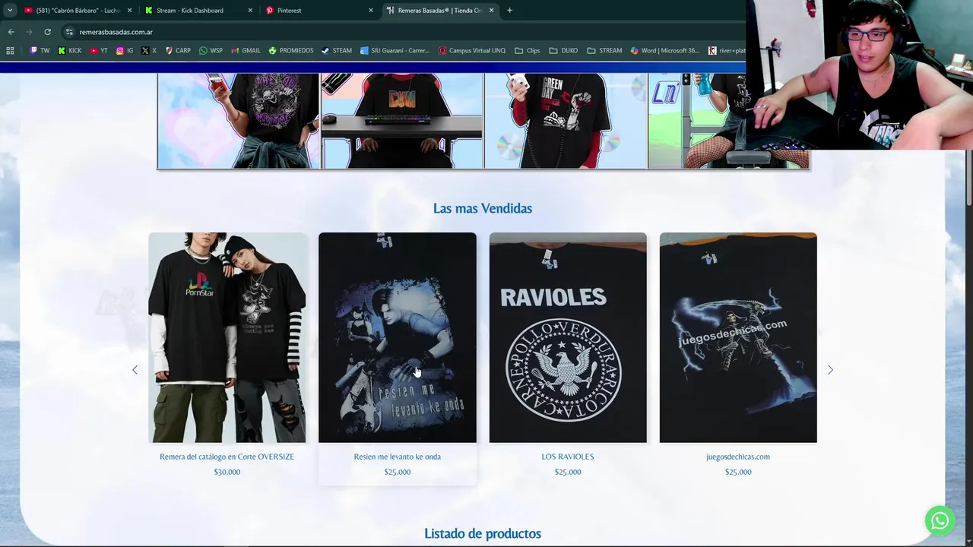Open the juegosdechicas.com product title link
Image resolution: width=973 pixels, height=547 pixels.
click(x=738, y=457)
